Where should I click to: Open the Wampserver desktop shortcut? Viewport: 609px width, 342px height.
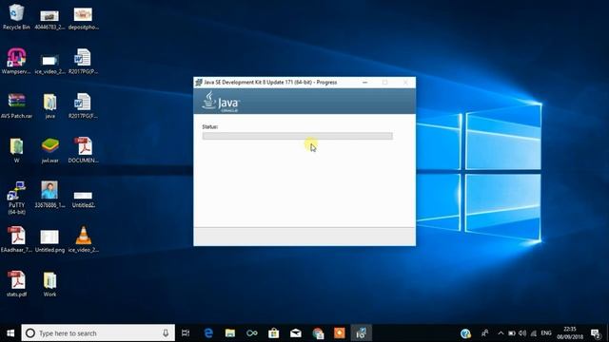pos(16,61)
